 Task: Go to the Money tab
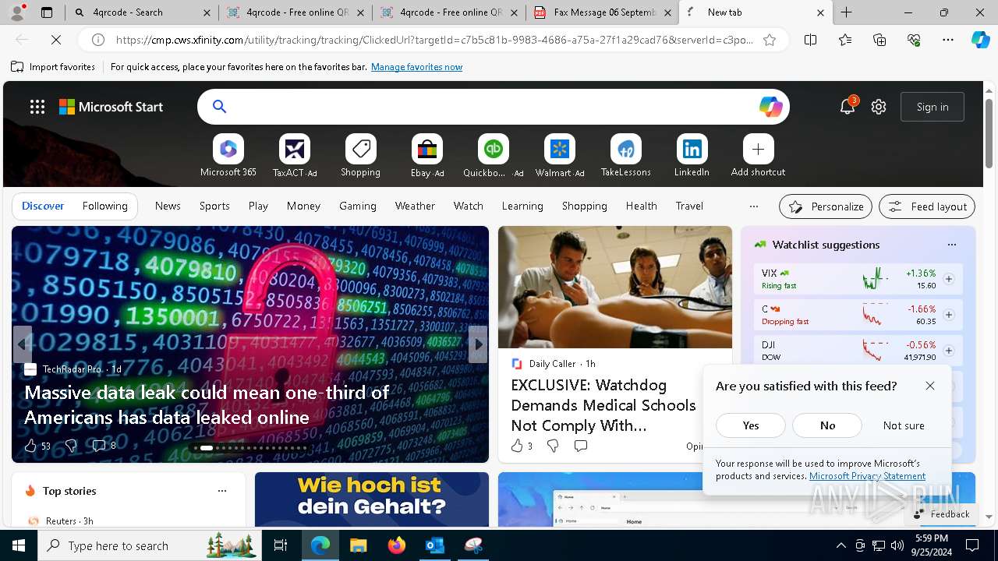(303, 206)
